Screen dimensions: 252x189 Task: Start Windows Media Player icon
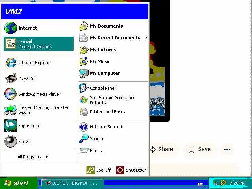tap(11, 94)
